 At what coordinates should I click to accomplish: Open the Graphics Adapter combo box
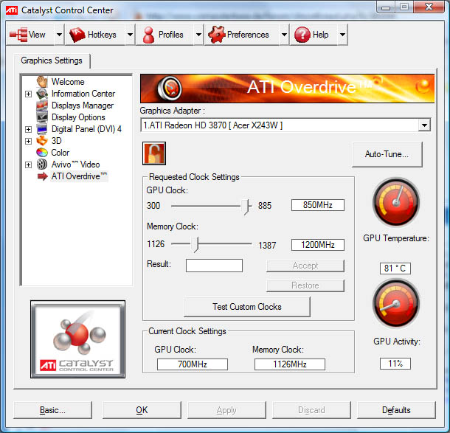click(x=285, y=125)
